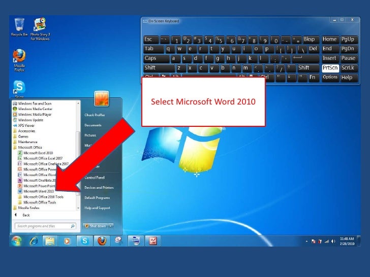Click Bksp on the On-Screen Keyboard

[x=311, y=40]
